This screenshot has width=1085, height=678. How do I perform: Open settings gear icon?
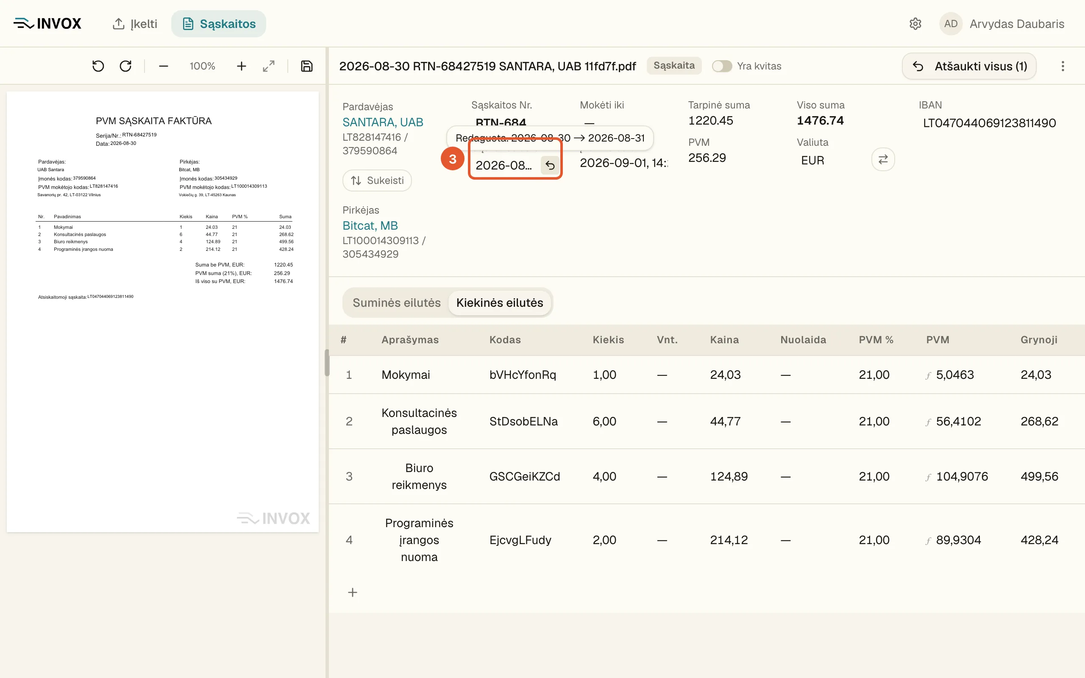tap(915, 24)
